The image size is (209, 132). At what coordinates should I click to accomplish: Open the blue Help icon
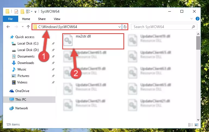pyautogui.click(x=197, y=19)
